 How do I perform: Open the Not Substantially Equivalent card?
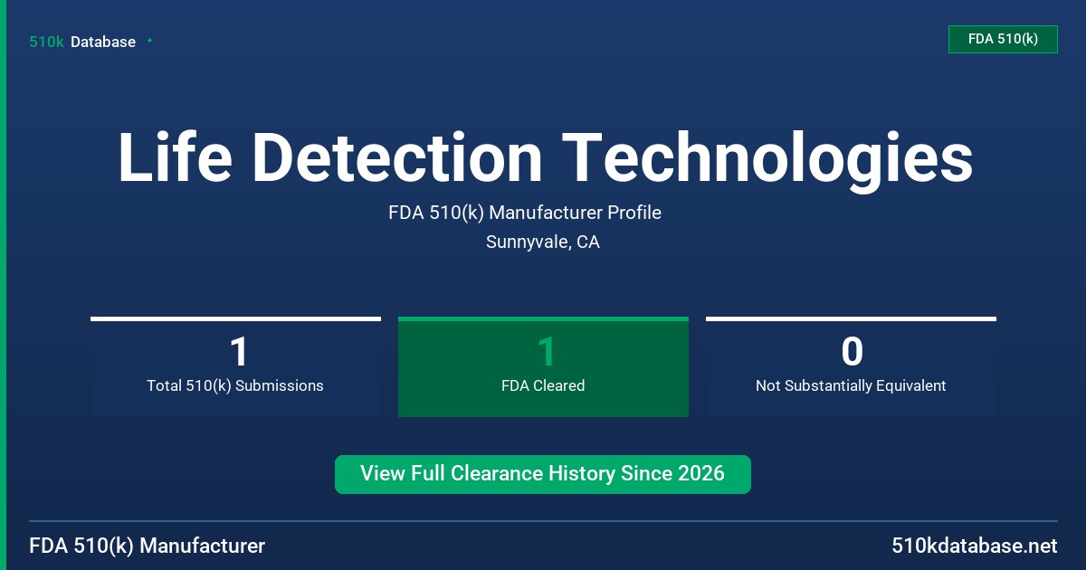pos(851,366)
